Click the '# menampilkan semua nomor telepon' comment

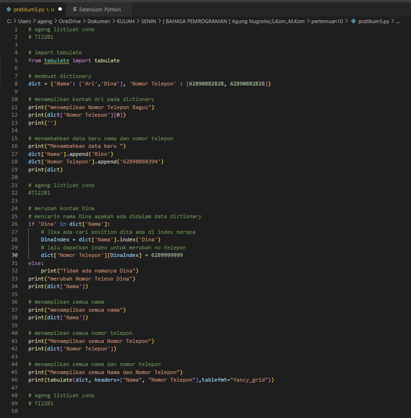(80, 333)
